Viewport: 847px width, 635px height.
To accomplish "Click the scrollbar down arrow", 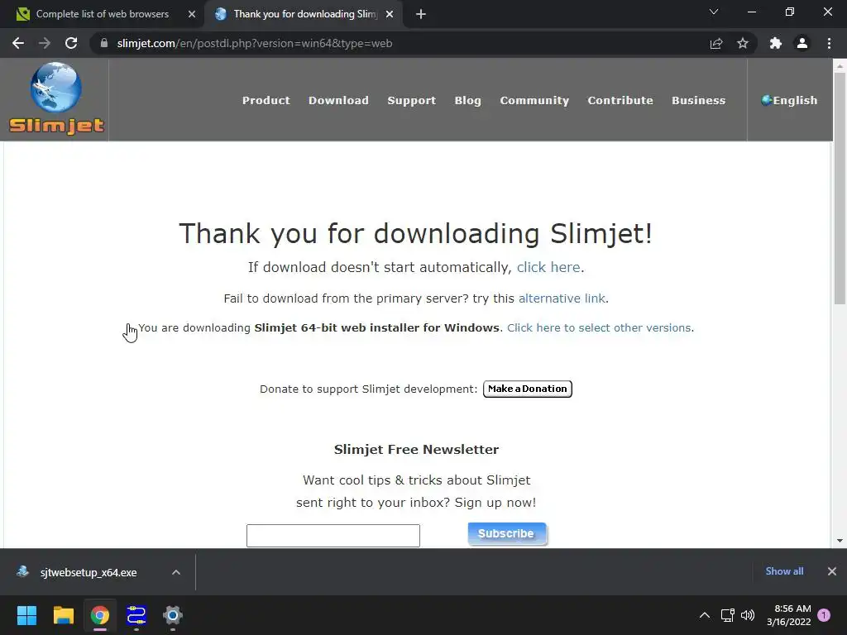I will pos(840,541).
